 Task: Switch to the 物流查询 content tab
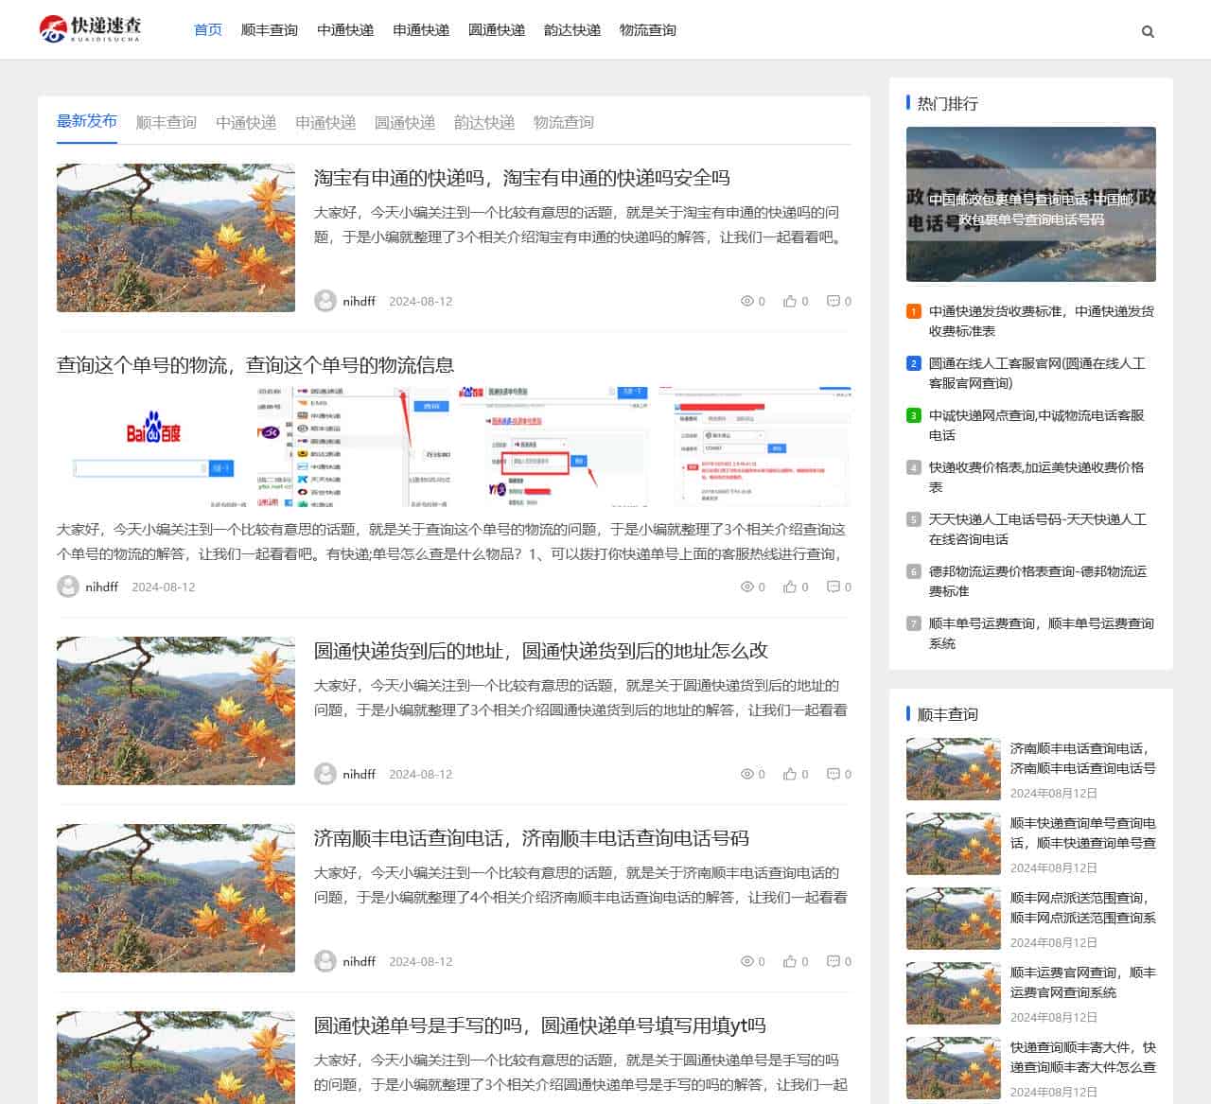pos(564,122)
